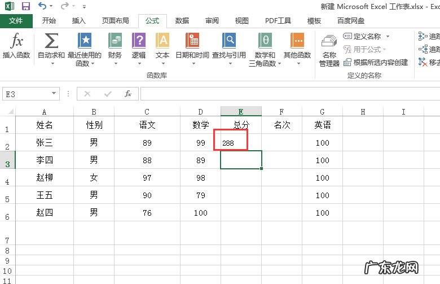This screenshot has width=440, height=284.
Task: Select cell D5 with value 79
Action: pyautogui.click(x=200, y=195)
